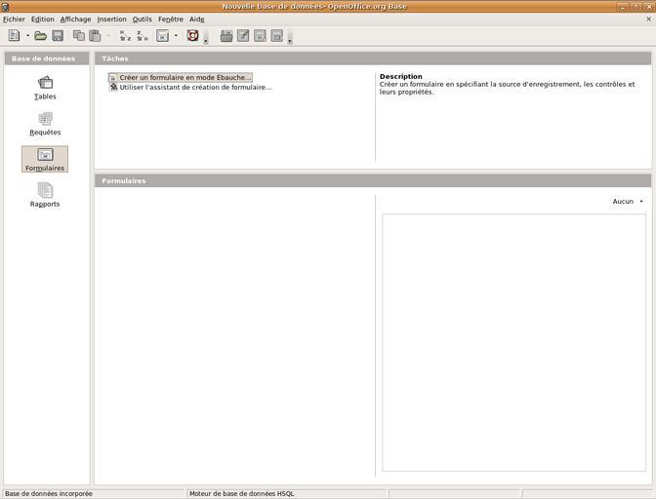656x499 pixels.
Task: Expand the Form toolbar icon dropdown arrow
Action: tap(176, 36)
